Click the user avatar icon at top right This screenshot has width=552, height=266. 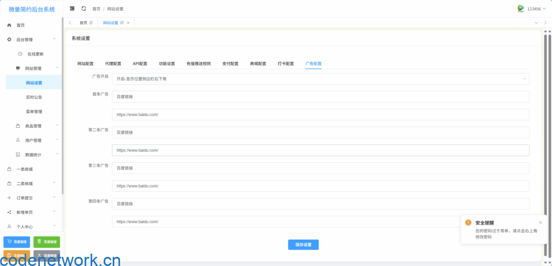click(521, 9)
